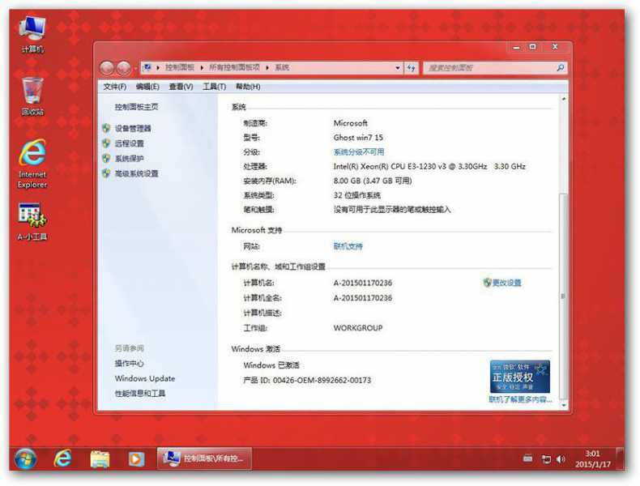Open Internet Explorer on the taskbar

pos(62,458)
